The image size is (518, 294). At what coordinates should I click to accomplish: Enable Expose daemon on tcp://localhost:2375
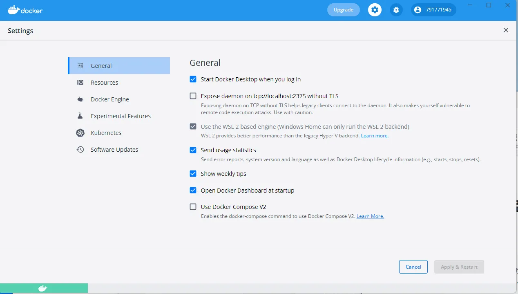coord(193,96)
